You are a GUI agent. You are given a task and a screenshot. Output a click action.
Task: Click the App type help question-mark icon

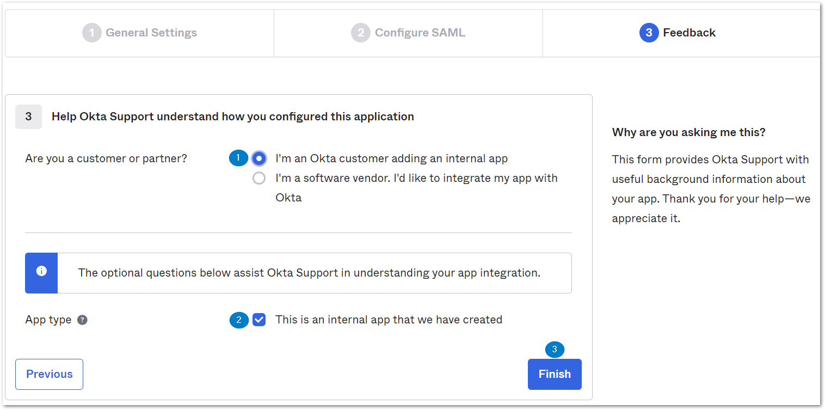click(82, 320)
